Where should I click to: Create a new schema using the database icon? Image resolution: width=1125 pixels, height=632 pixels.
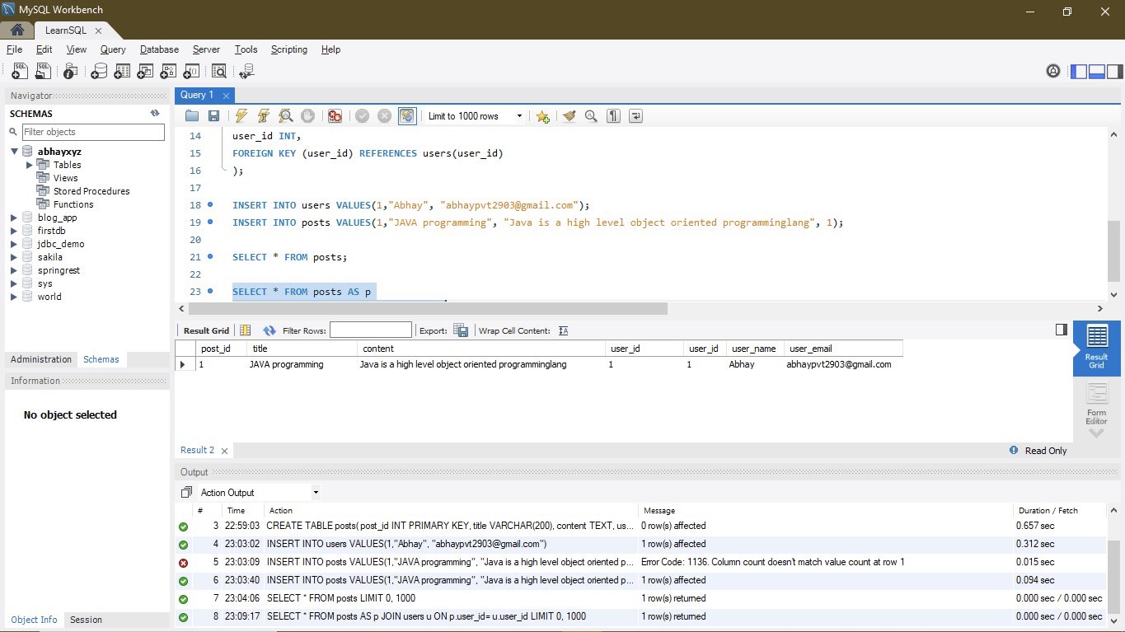tap(99, 72)
